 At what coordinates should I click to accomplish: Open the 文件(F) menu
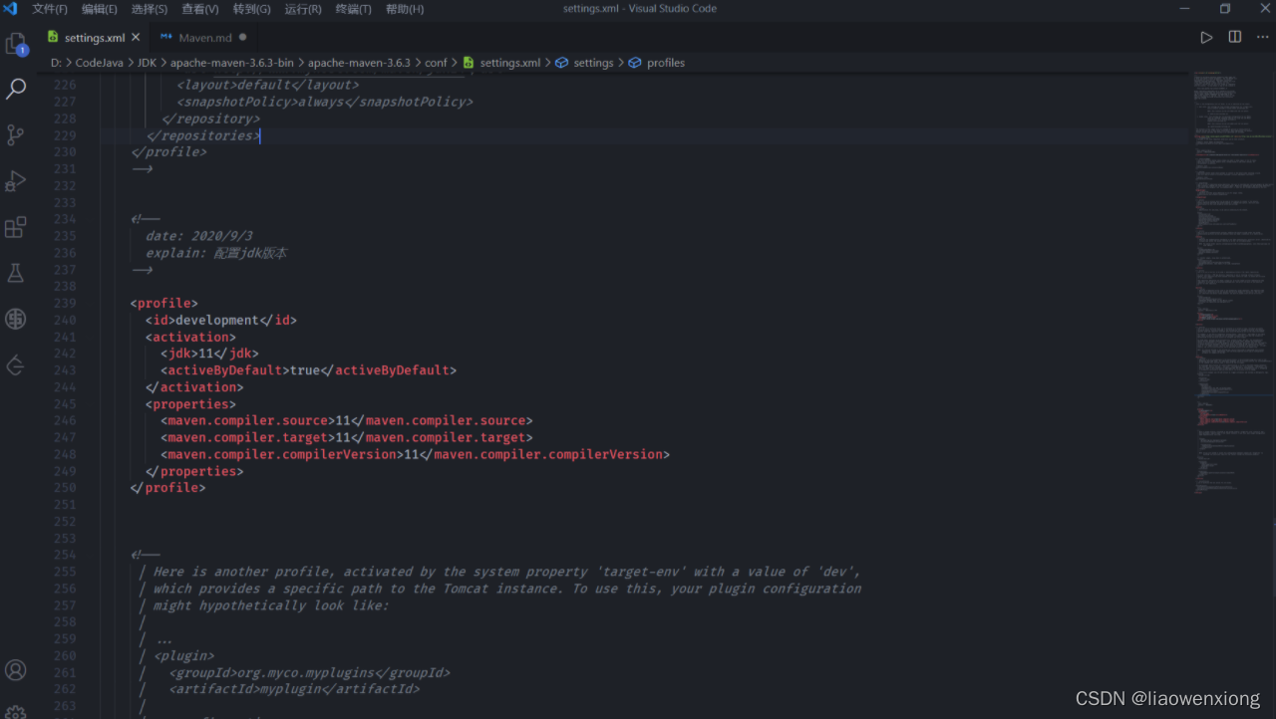click(50, 9)
